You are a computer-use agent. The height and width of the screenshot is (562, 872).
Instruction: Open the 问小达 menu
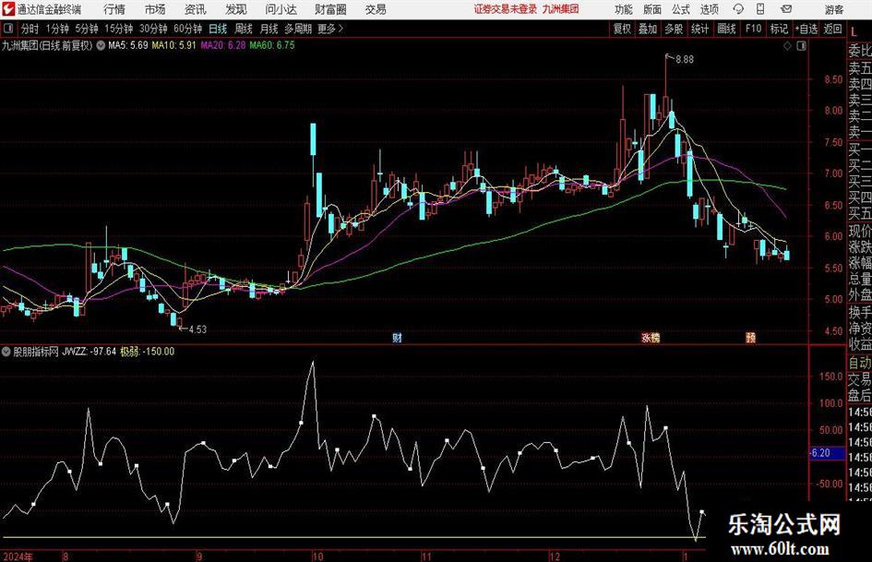[281, 9]
